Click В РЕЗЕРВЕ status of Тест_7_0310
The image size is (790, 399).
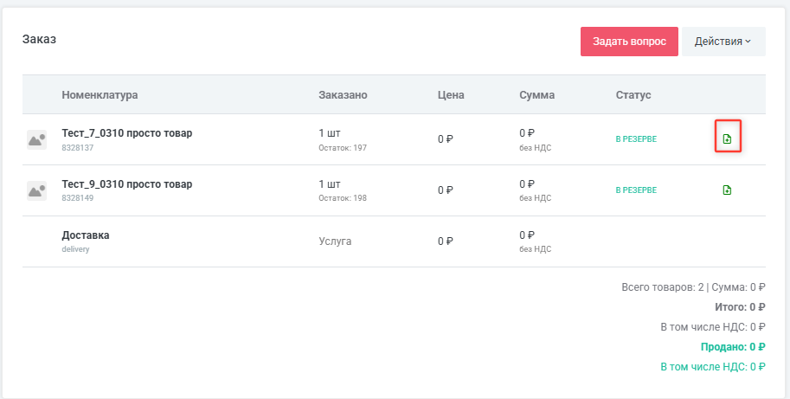coord(636,139)
